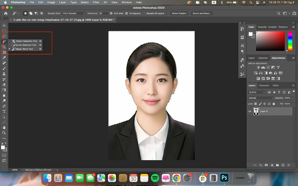
Task: Select the Clone Stamp tool
Action: click(x=4, y=74)
